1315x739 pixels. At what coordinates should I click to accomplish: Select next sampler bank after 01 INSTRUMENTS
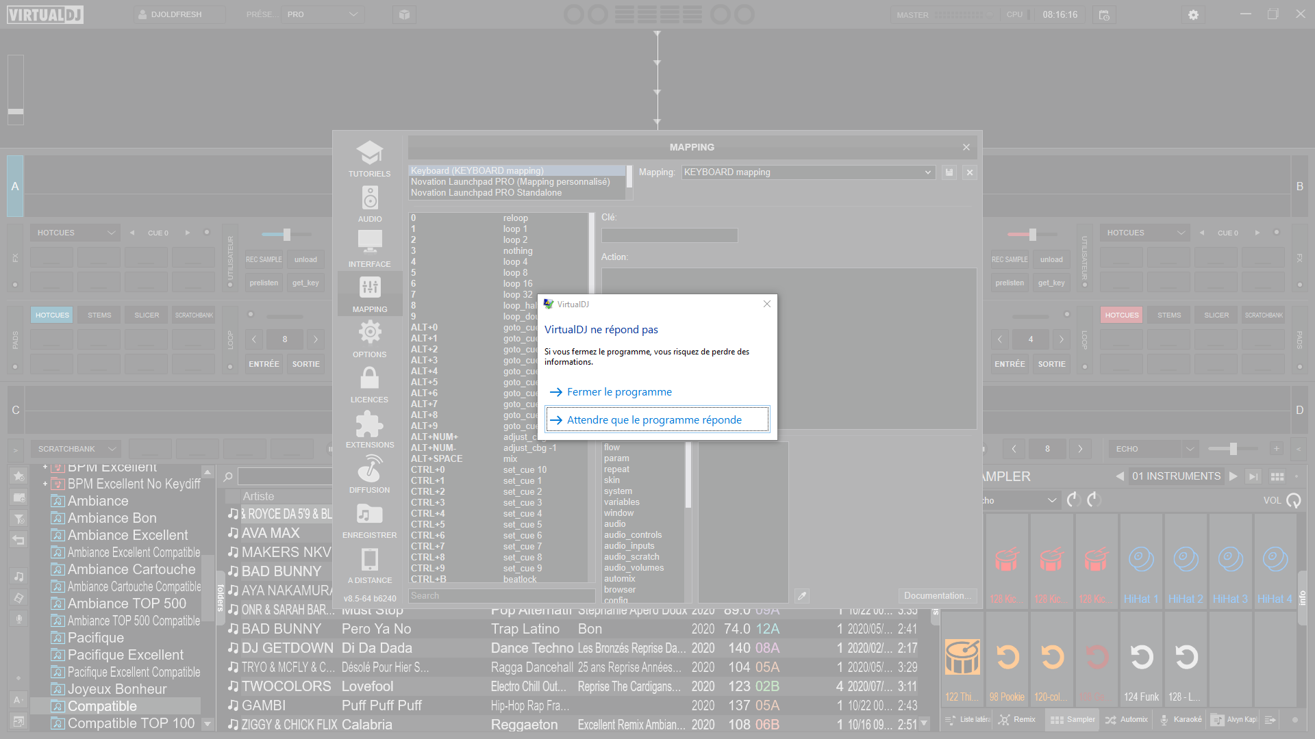tap(1233, 476)
